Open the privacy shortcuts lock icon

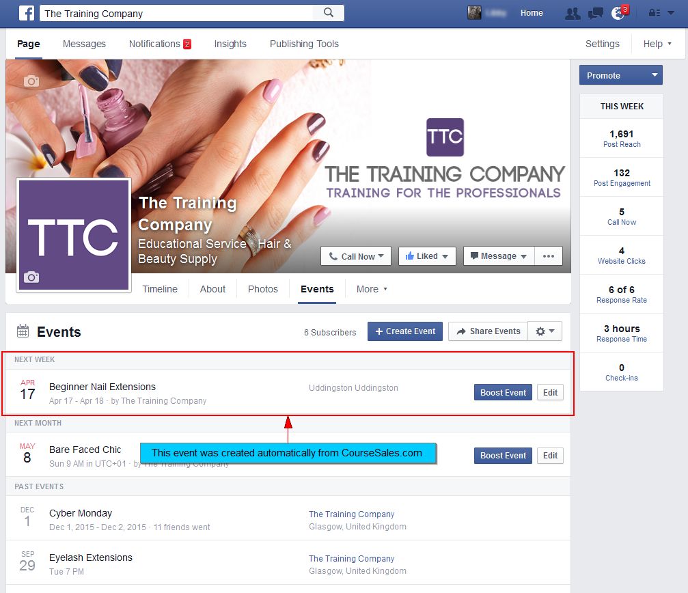pyautogui.click(x=655, y=13)
